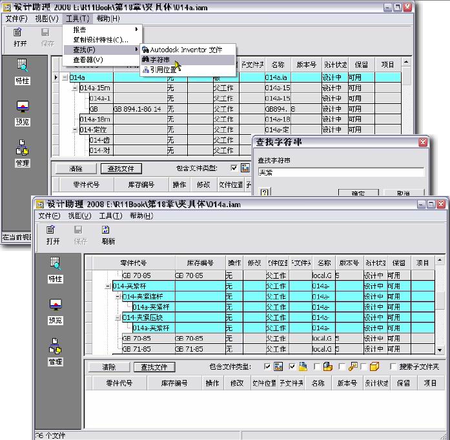Screen dimensions: 450x440
Task: Collapse the 014a-15m node in the back window
Action: 75,88
